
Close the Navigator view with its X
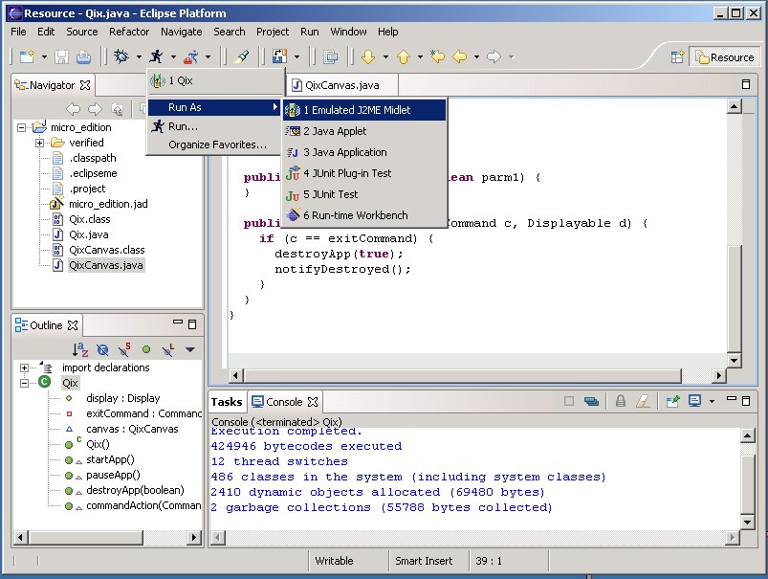(x=85, y=85)
